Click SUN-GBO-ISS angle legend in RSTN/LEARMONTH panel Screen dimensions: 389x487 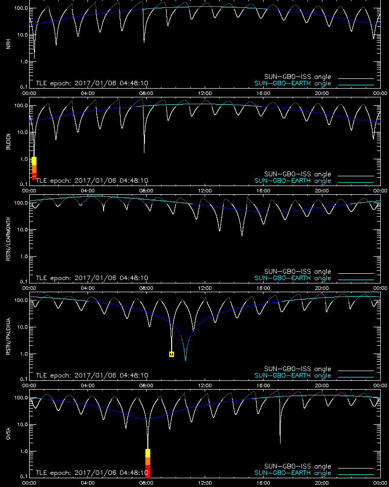298,271
